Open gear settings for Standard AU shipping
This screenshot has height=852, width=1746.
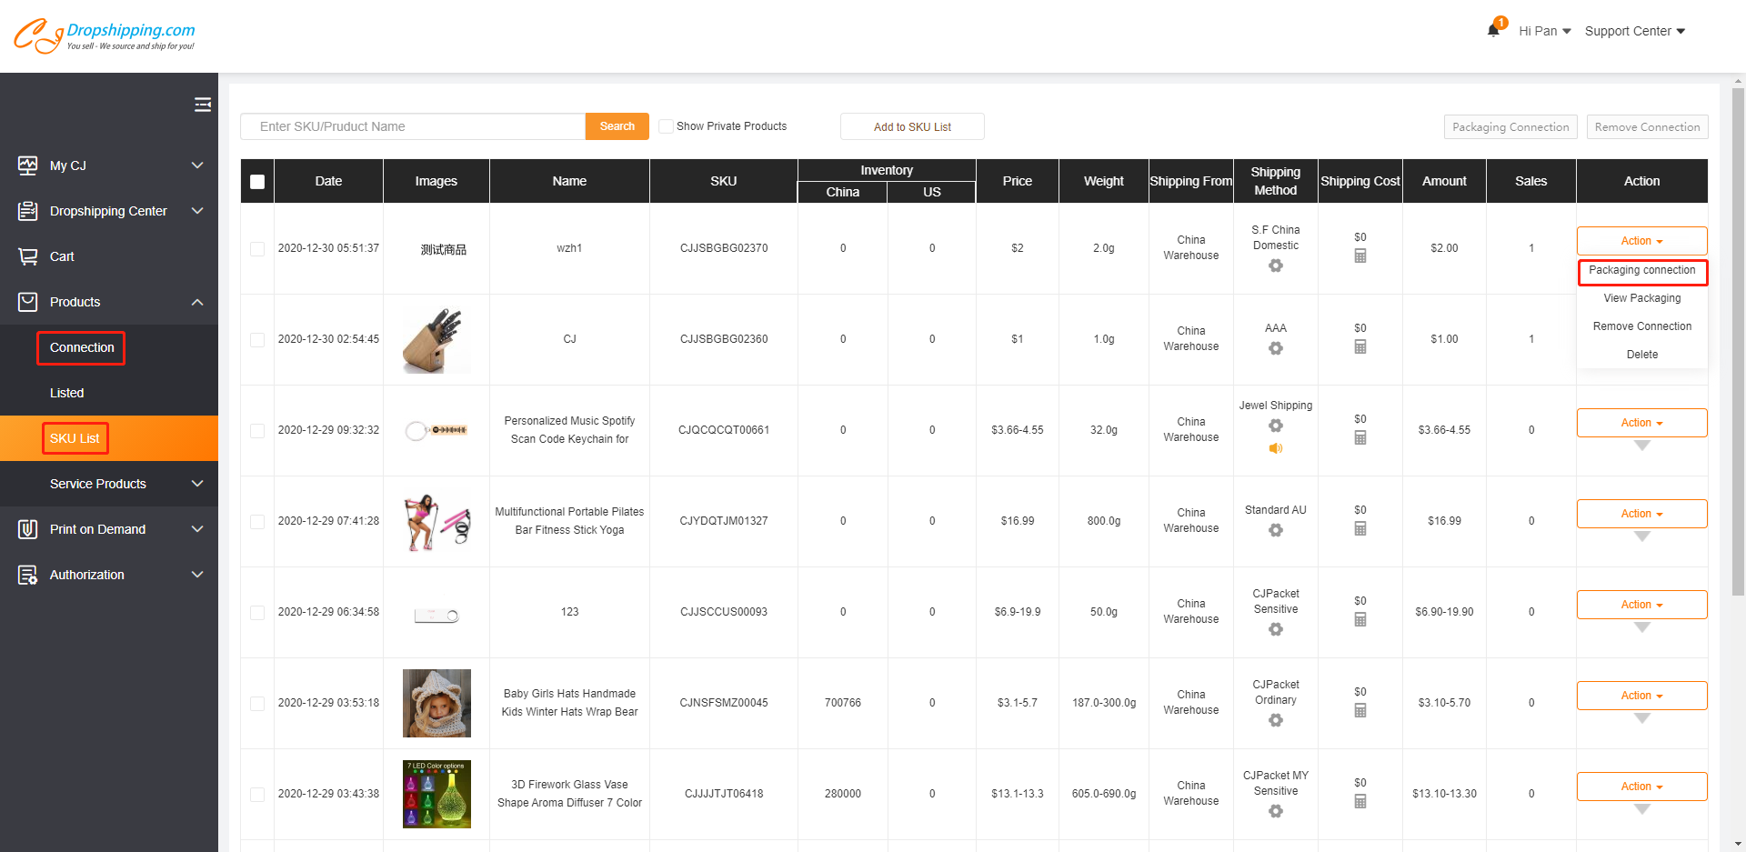1275,530
